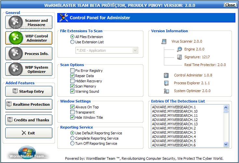Click Real Time Protector: 2.0.0 text
Viewport: 239px width, 163px height.
pos(205,65)
